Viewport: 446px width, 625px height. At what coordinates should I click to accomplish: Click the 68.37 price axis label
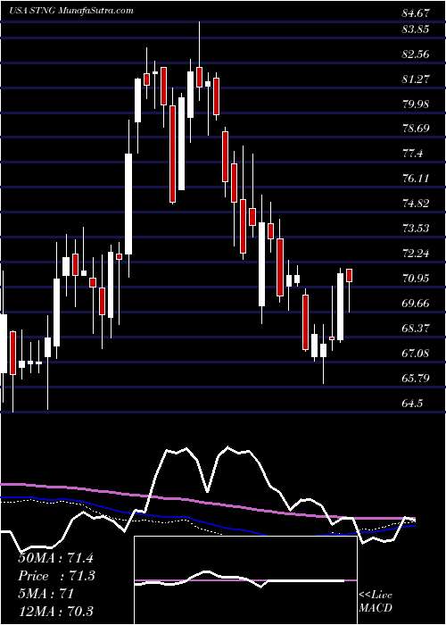[x=417, y=328]
